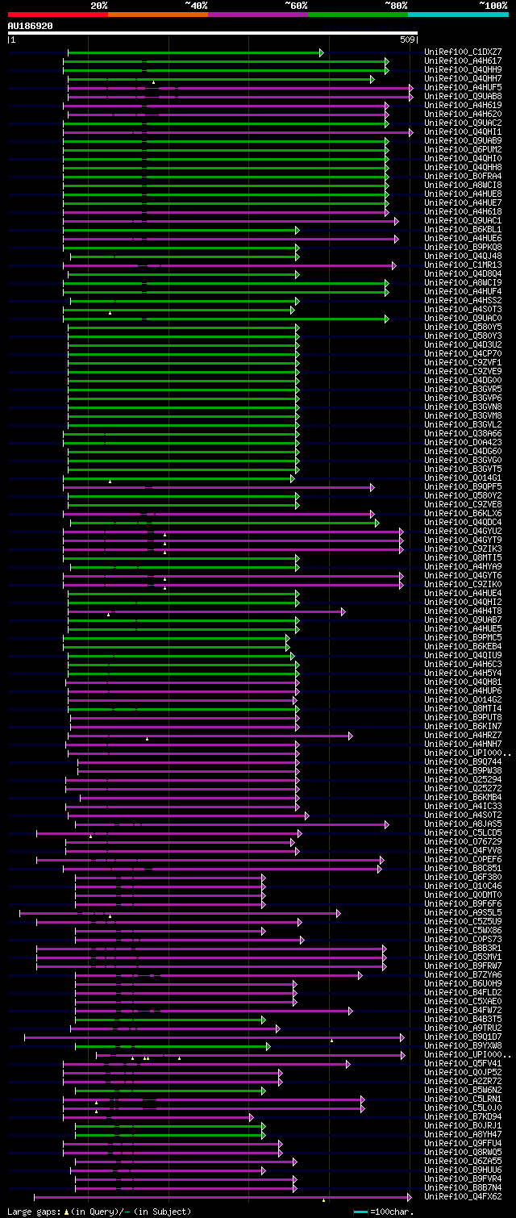Select label UniRef100_Q4QIU9

463,656
